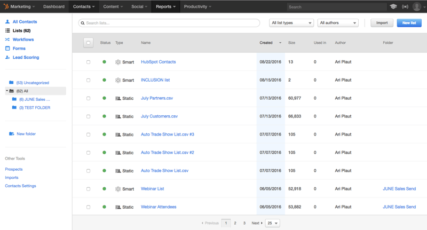Click the Search lists input field
The image size is (427, 230).
(169, 23)
